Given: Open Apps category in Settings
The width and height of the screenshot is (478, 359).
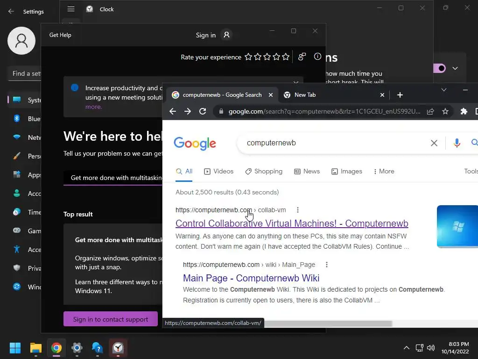Looking at the screenshot, I should point(25,175).
